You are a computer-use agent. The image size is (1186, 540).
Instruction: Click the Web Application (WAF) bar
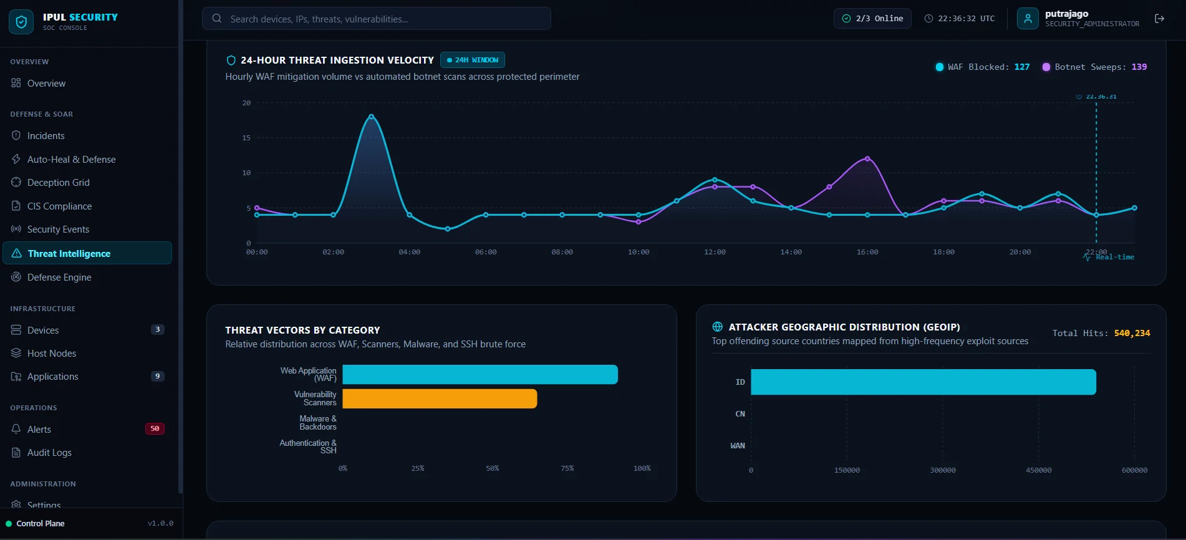[x=480, y=374]
